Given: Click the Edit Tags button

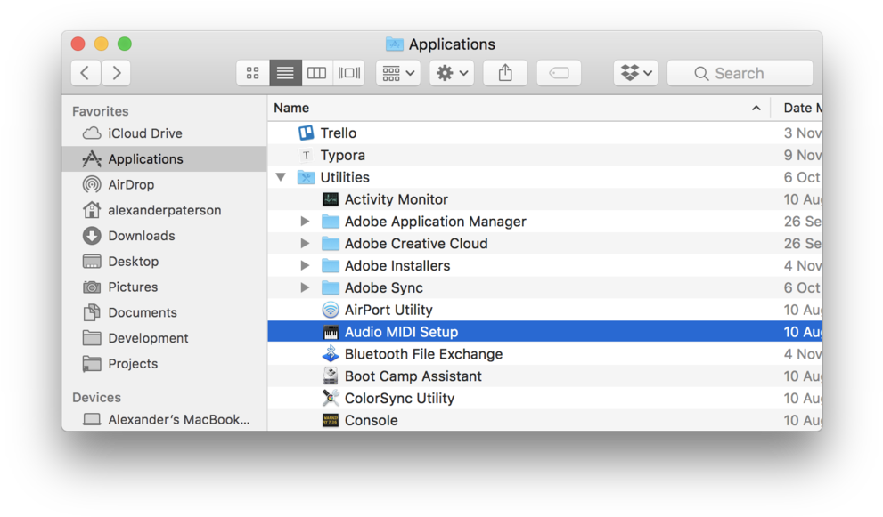Looking at the screenshot, I should click(x=559, y=73).
